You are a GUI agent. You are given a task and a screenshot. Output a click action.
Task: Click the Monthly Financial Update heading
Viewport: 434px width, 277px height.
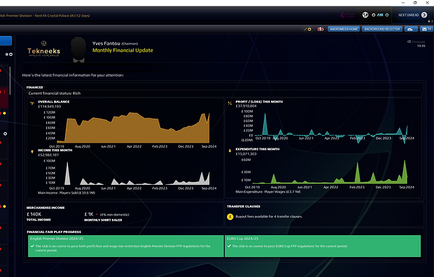coord(123,50)
